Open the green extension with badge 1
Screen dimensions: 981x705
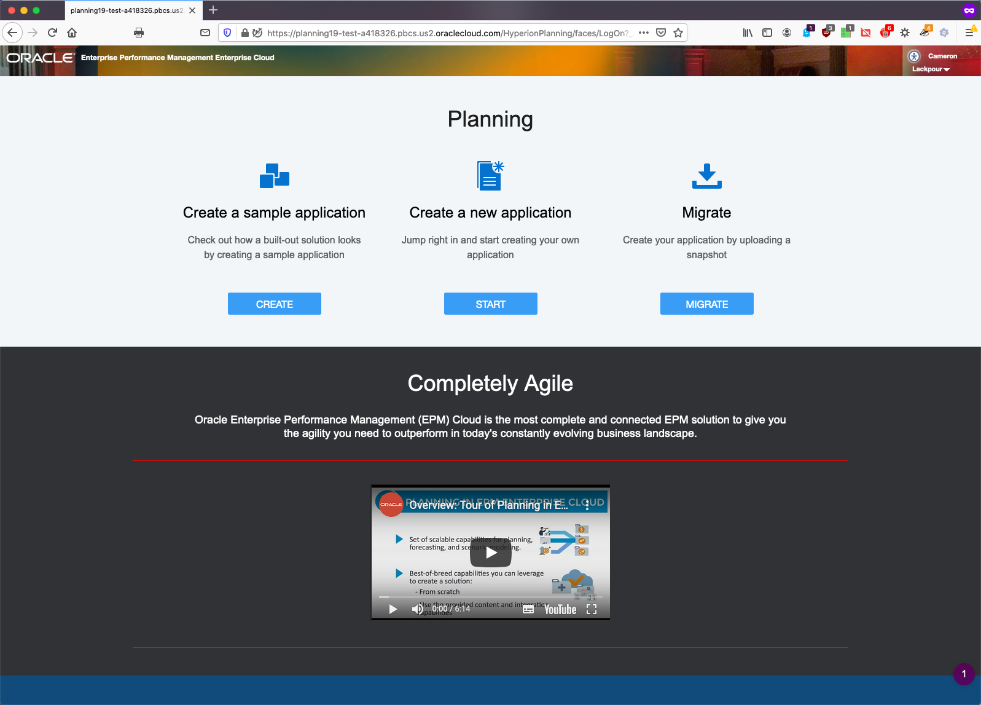[846, 32]
